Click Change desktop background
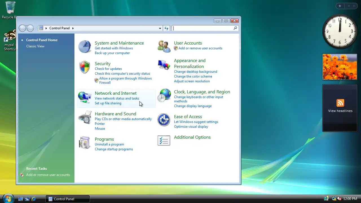Screen dimensions: 361x203 tap(195, 72)
